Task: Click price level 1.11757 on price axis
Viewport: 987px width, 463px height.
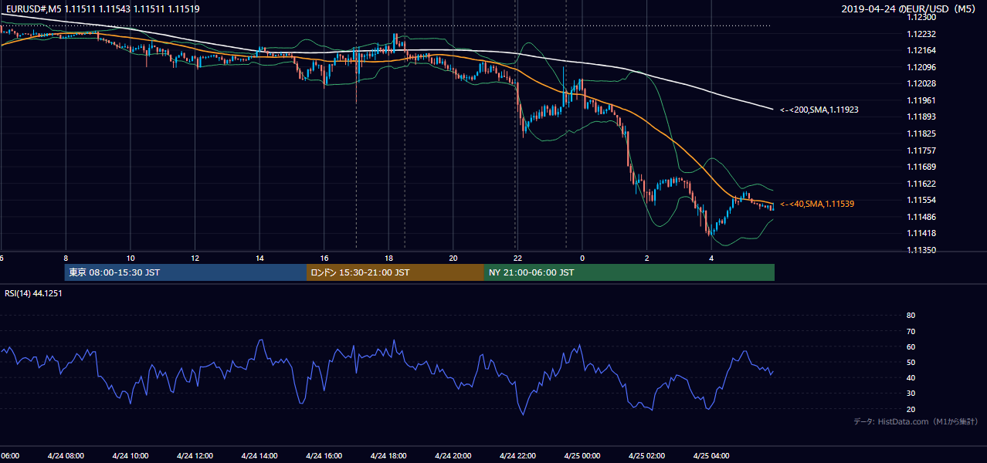Action: 921,150
